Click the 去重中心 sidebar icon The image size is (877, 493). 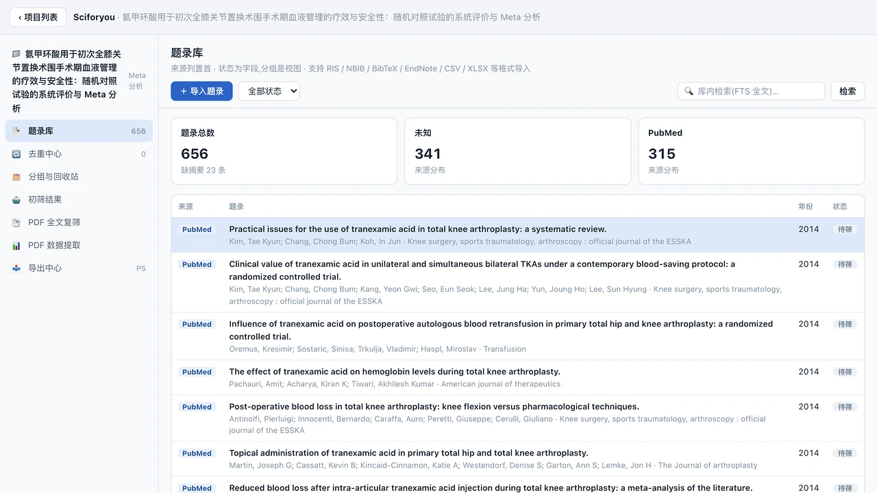16,154
